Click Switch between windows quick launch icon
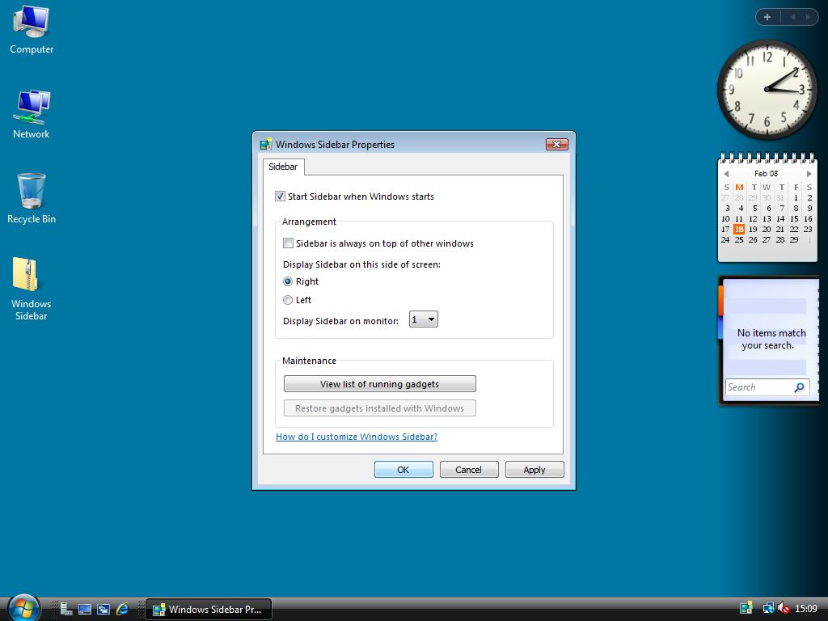Image resolution: width=828 pixels, height=621 pixels. pyautogui.click(x=103, y=609)
